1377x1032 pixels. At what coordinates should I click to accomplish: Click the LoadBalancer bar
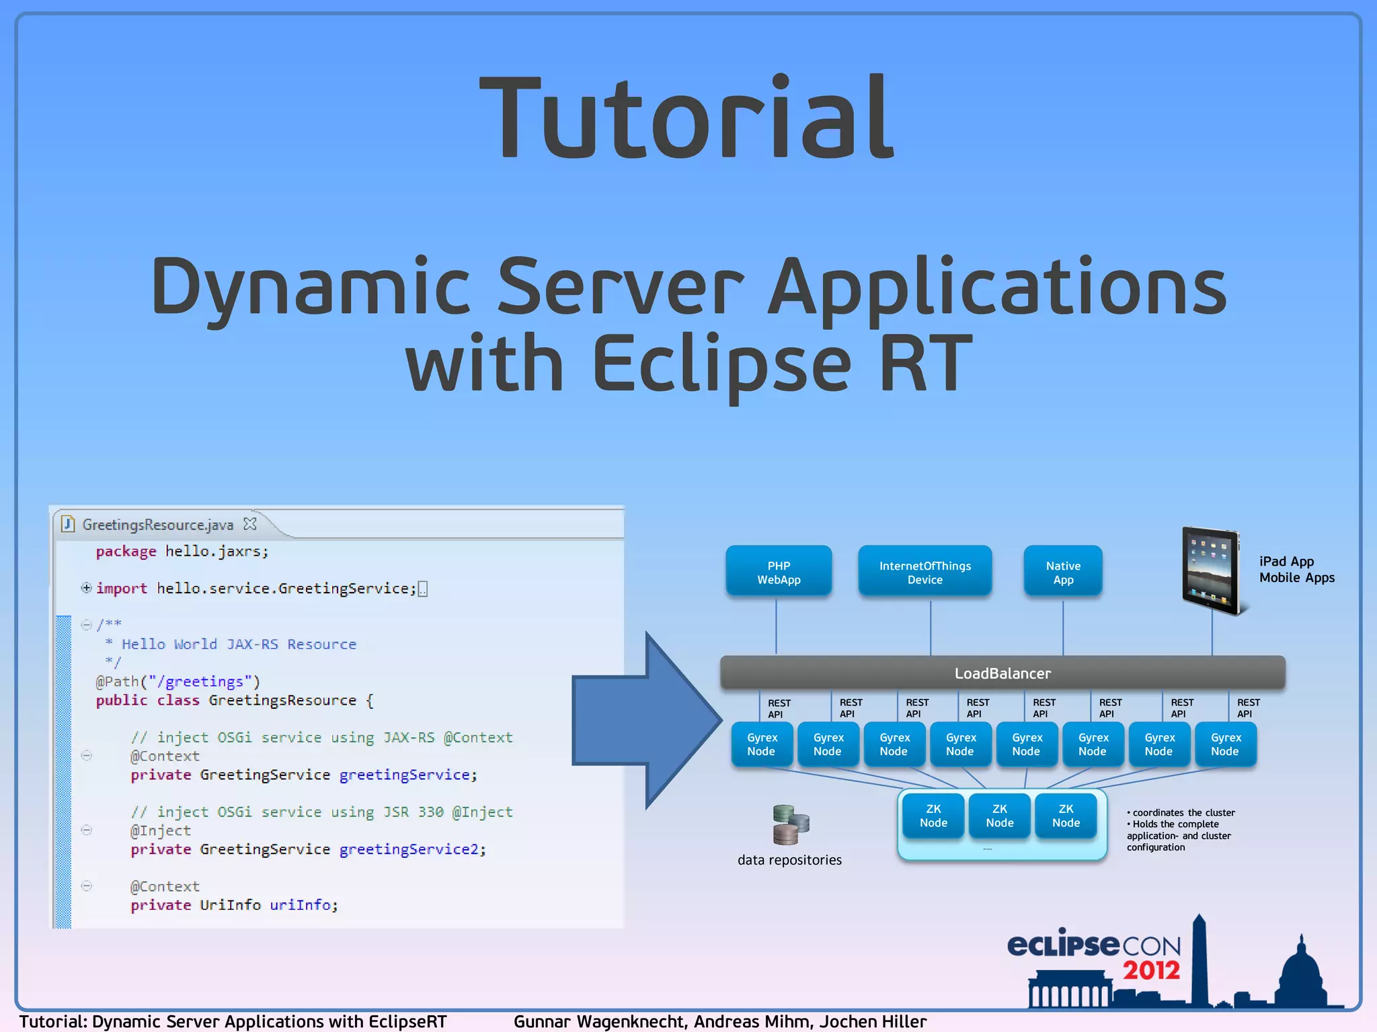1002,673
